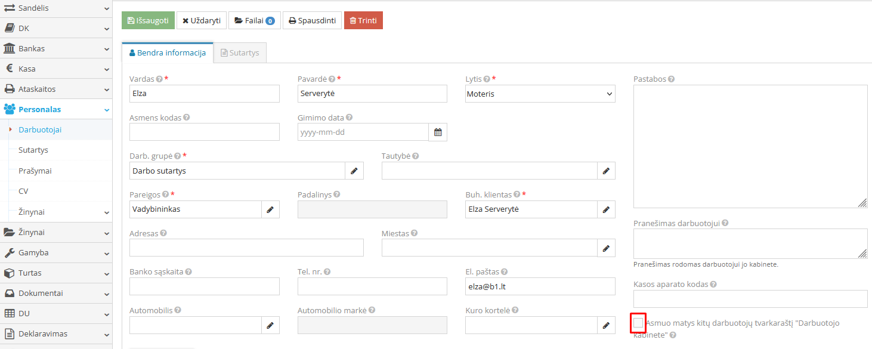Click edit pencil beside Kuro kortelė
Viewport: 872px width, 349px height.
[606, 325]
